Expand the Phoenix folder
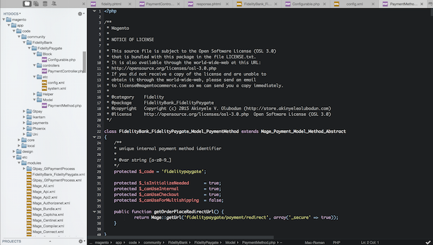 (24, 128)
